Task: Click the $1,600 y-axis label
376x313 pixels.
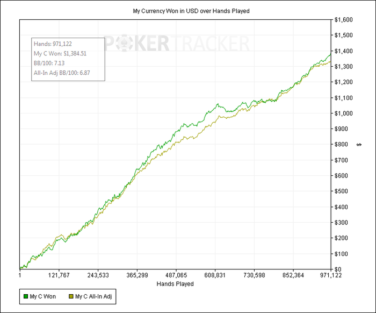Action: click(x=343, y=20)
